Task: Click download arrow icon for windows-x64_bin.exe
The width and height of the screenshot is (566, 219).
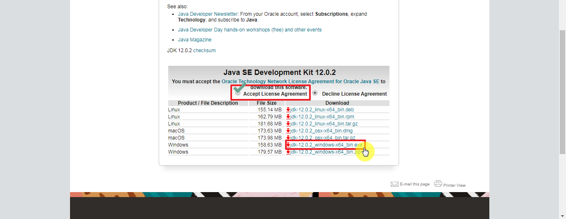Action: point(288,145)
